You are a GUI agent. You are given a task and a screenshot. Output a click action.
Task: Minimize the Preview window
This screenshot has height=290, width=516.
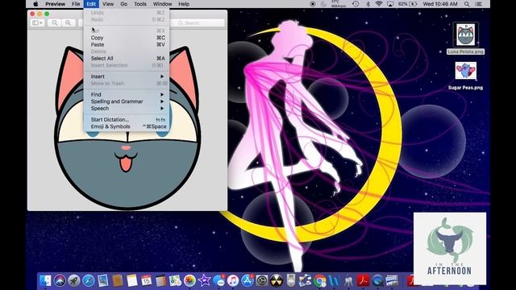[x=40, y=14]
